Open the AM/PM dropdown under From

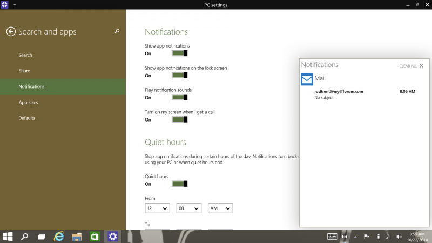[220, 208]
